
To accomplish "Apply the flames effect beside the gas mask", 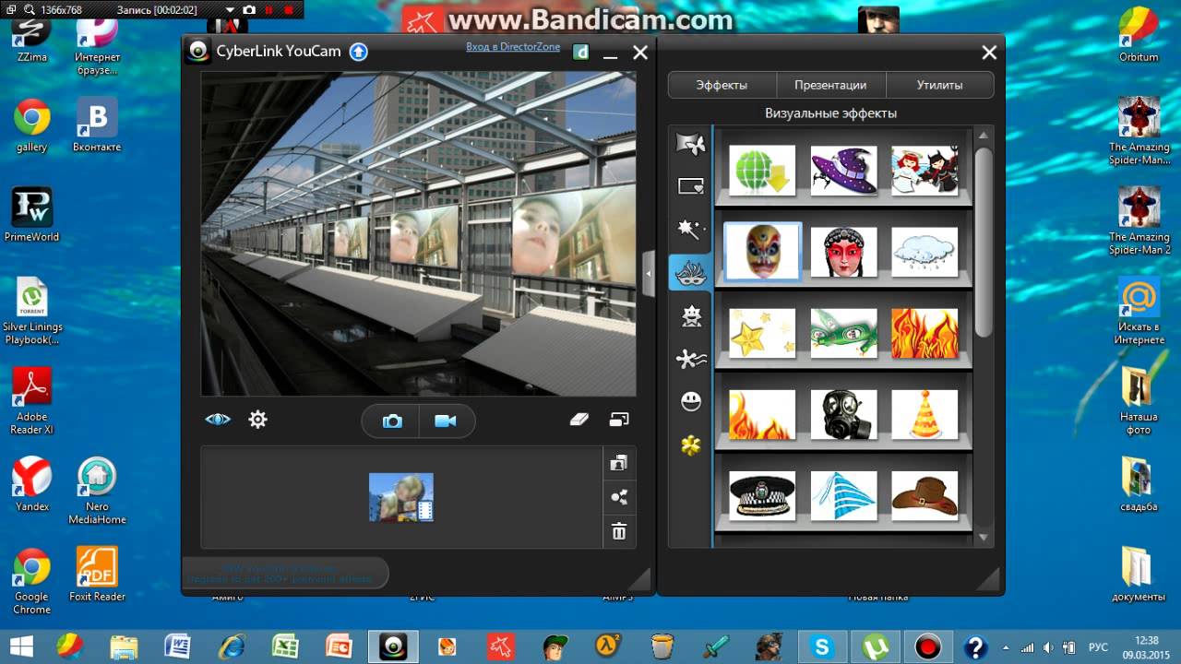I will [x=762, y=414].
